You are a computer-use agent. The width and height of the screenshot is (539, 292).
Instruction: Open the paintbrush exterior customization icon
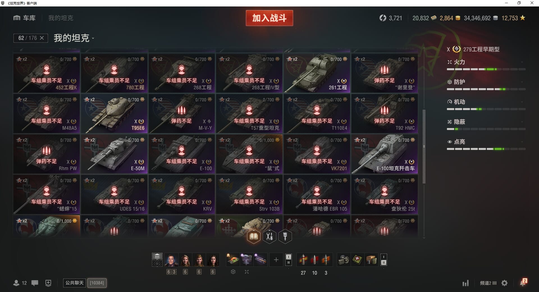pyautogui.click(x=285, y=236)
